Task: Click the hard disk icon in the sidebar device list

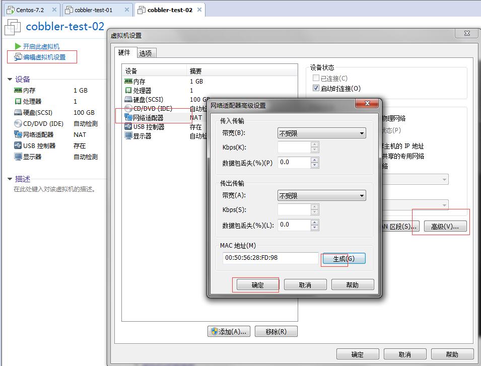Action: point(18,112)
